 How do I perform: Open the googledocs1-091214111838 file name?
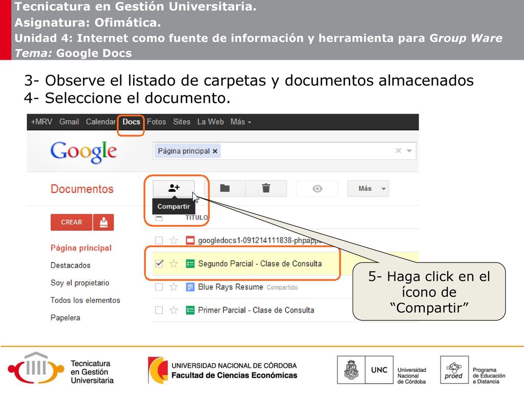click(260, 241)
